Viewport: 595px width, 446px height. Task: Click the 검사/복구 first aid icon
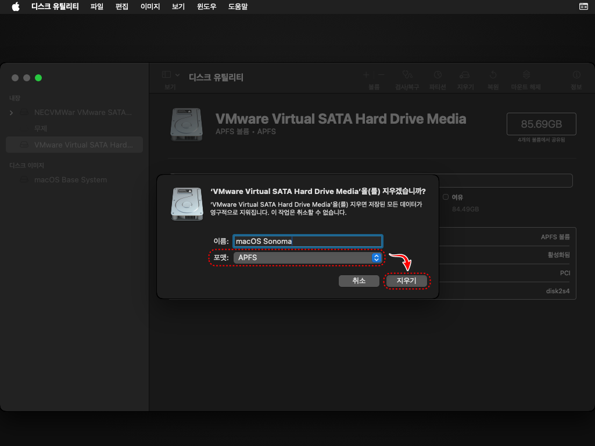coord(407,75)
